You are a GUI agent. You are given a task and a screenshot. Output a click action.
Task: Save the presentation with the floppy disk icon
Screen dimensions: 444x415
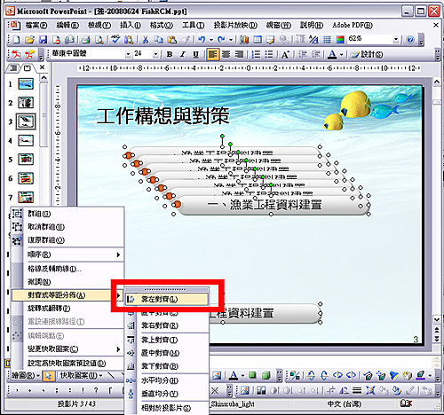pos(44,40)
